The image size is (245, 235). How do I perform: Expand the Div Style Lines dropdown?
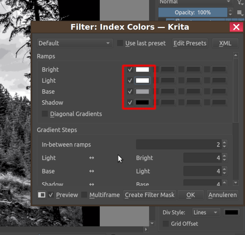(206, 213)
